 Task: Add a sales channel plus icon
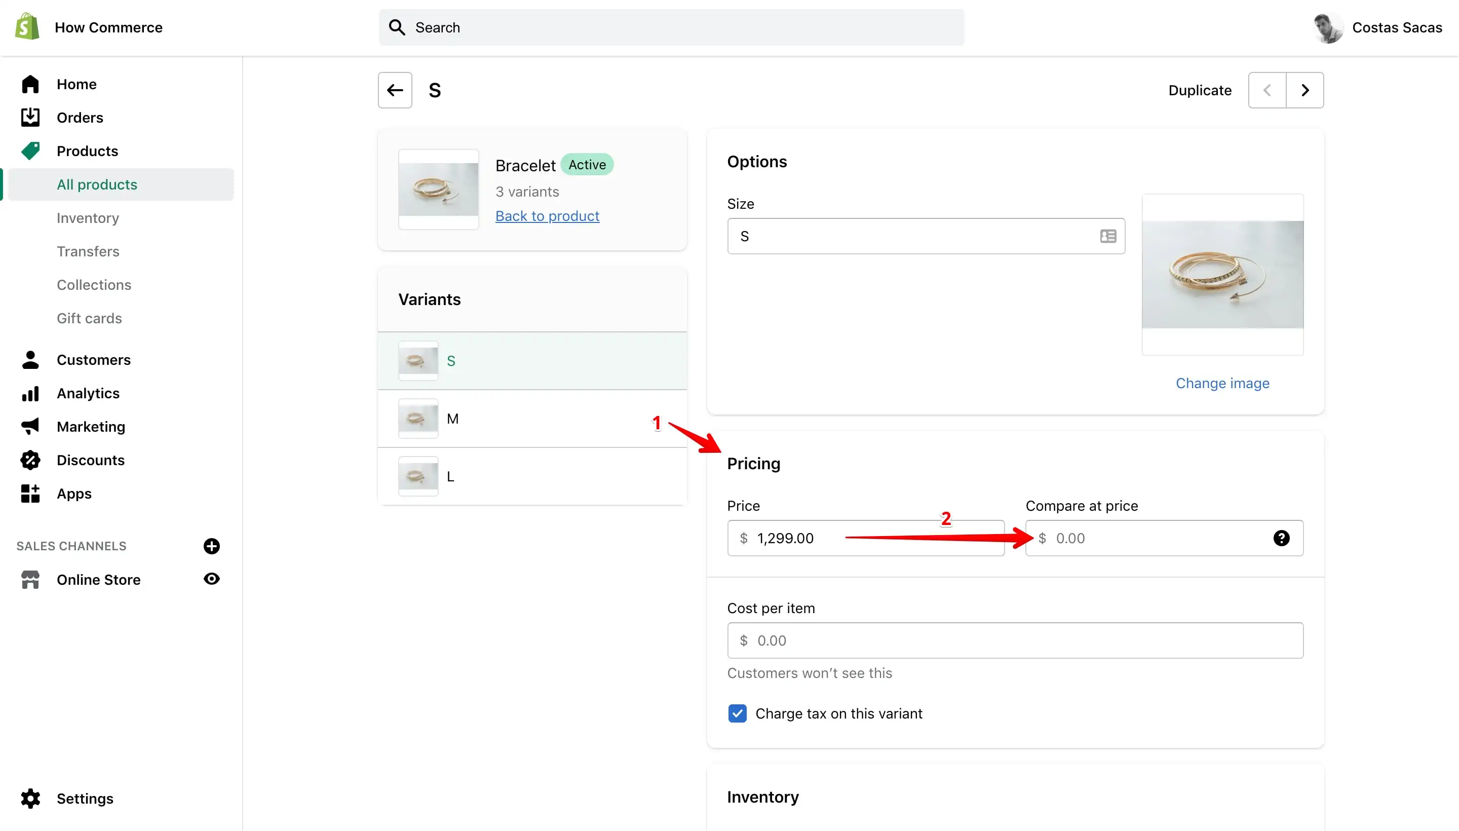point(212,546)
